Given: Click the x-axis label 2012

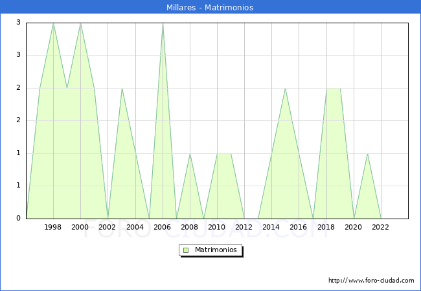Looking at the screenshot, I should (244, 227).
